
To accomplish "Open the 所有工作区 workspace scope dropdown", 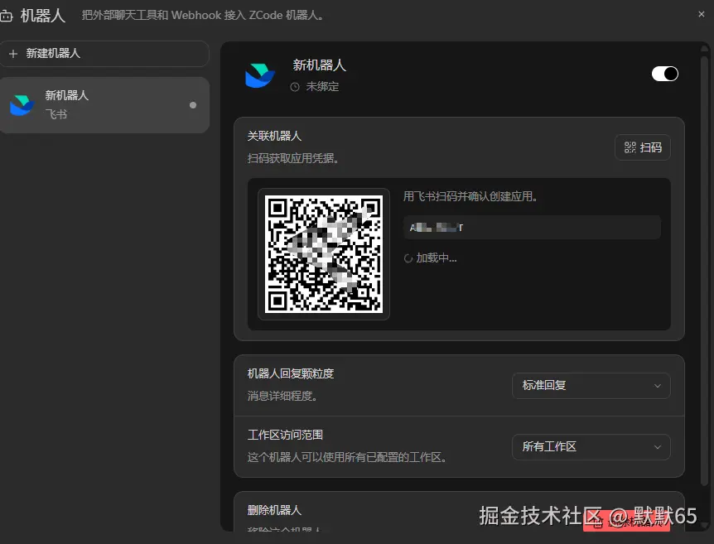I will [591, 447].
